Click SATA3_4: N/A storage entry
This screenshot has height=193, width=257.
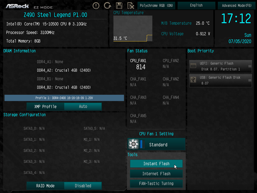(x=34, y=173)
